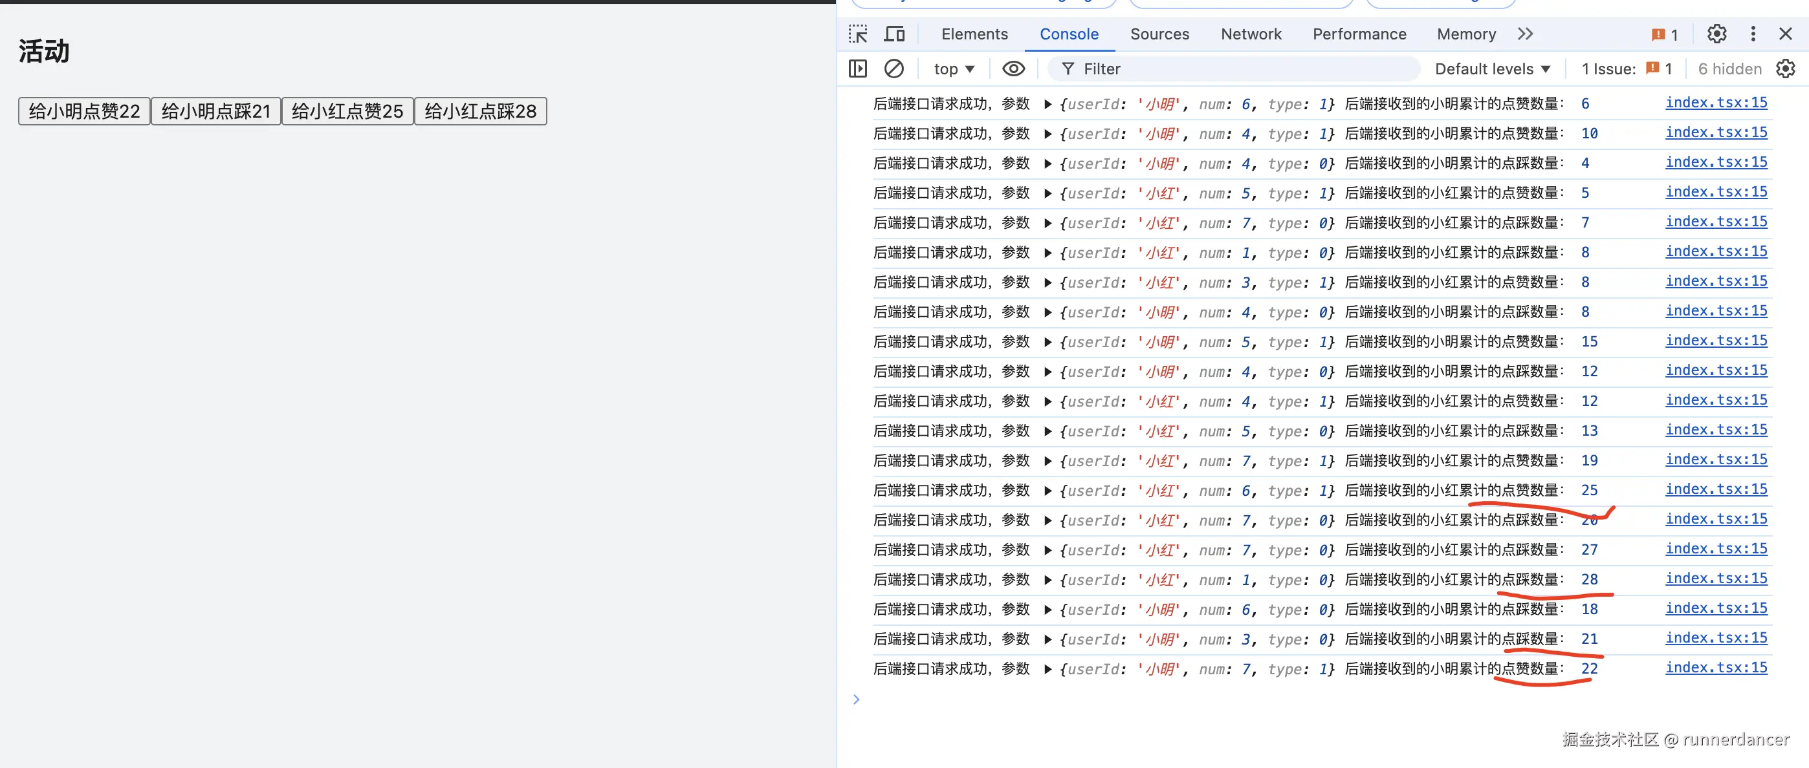Click the inspect element selector icon
This screenshot has width=1809, height=768.
[x=857, y=34]
